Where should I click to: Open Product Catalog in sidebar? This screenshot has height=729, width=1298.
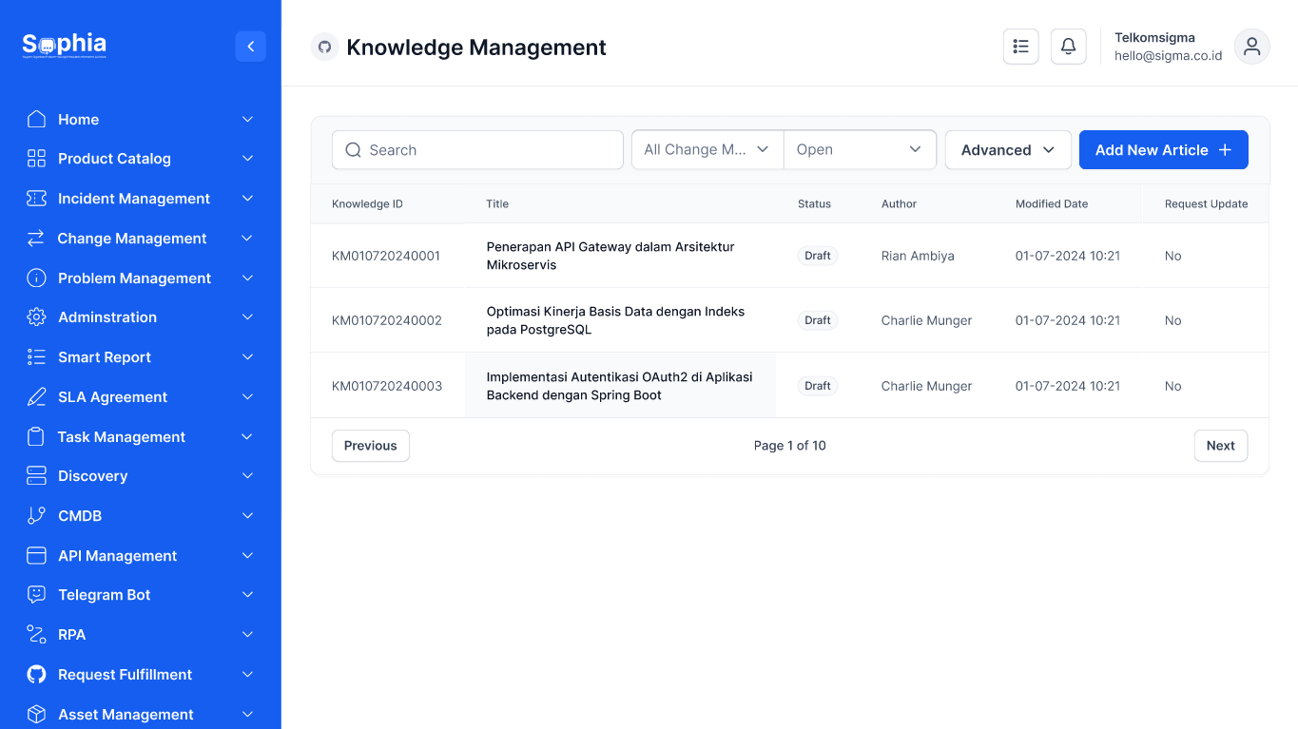(114, 159)
